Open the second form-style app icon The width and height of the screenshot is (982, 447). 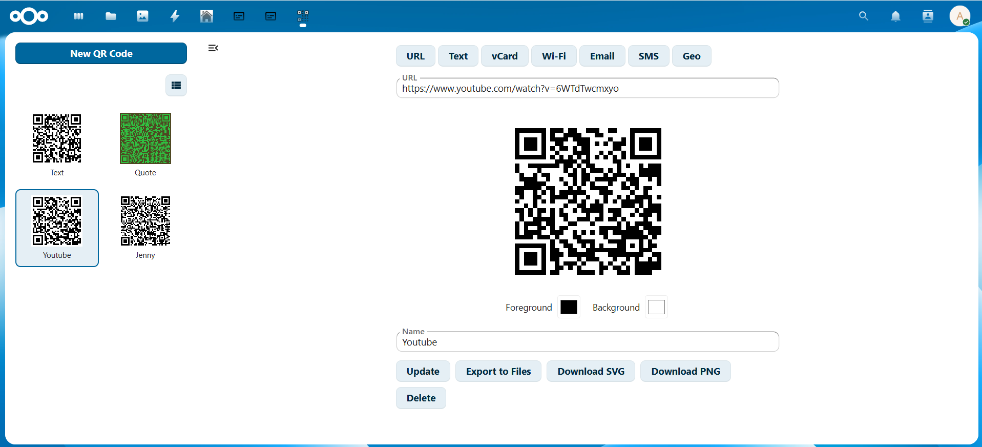click(x=271, y=16)
